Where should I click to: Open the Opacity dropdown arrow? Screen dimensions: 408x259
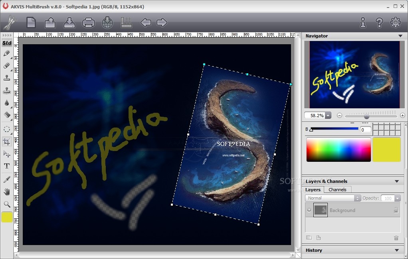pyautogui.click(x=397, y=198)
